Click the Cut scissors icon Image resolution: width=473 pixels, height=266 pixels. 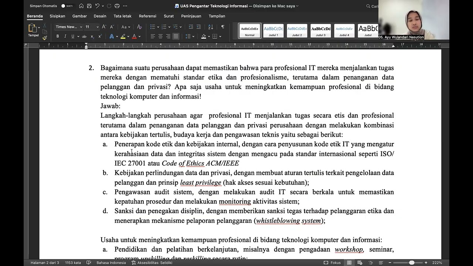(x=45, y=25)
